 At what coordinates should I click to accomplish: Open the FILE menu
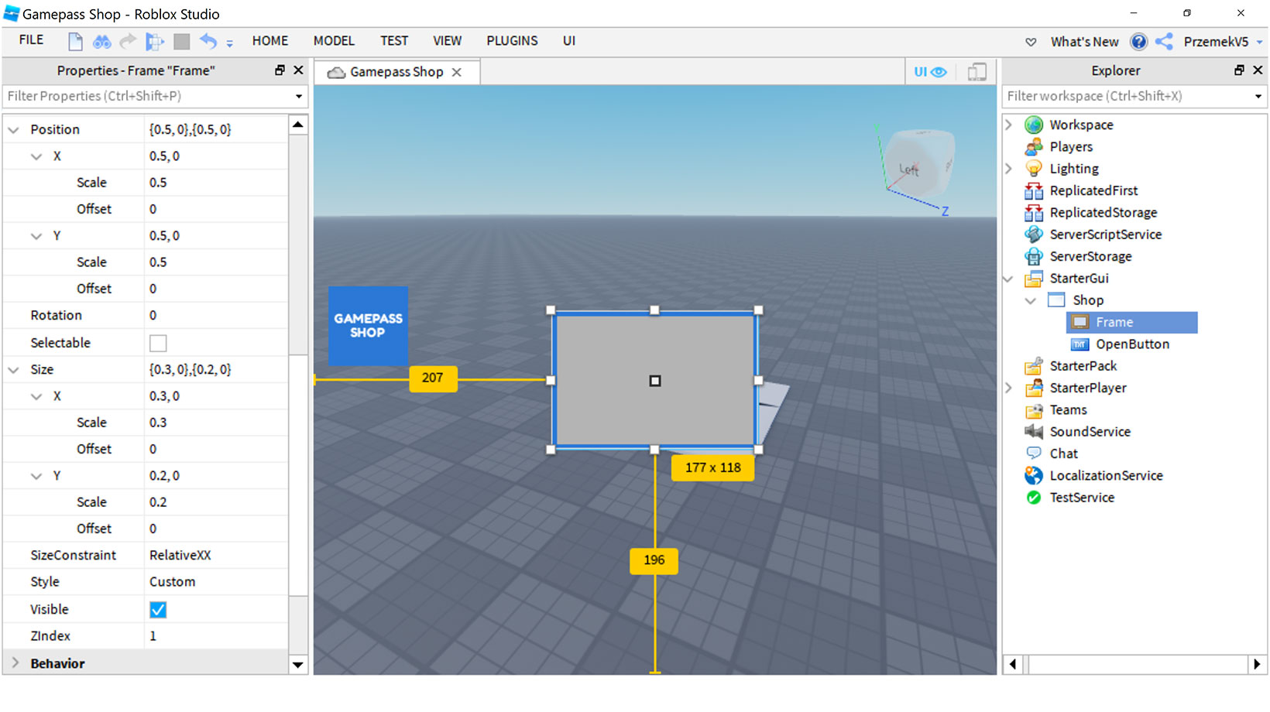(x=32, y=40)
